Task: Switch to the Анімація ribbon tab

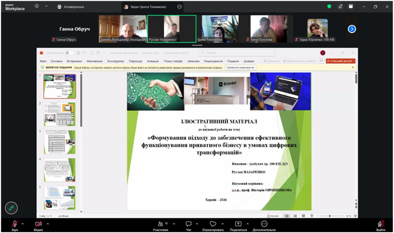Action: (x=153, y=61)
